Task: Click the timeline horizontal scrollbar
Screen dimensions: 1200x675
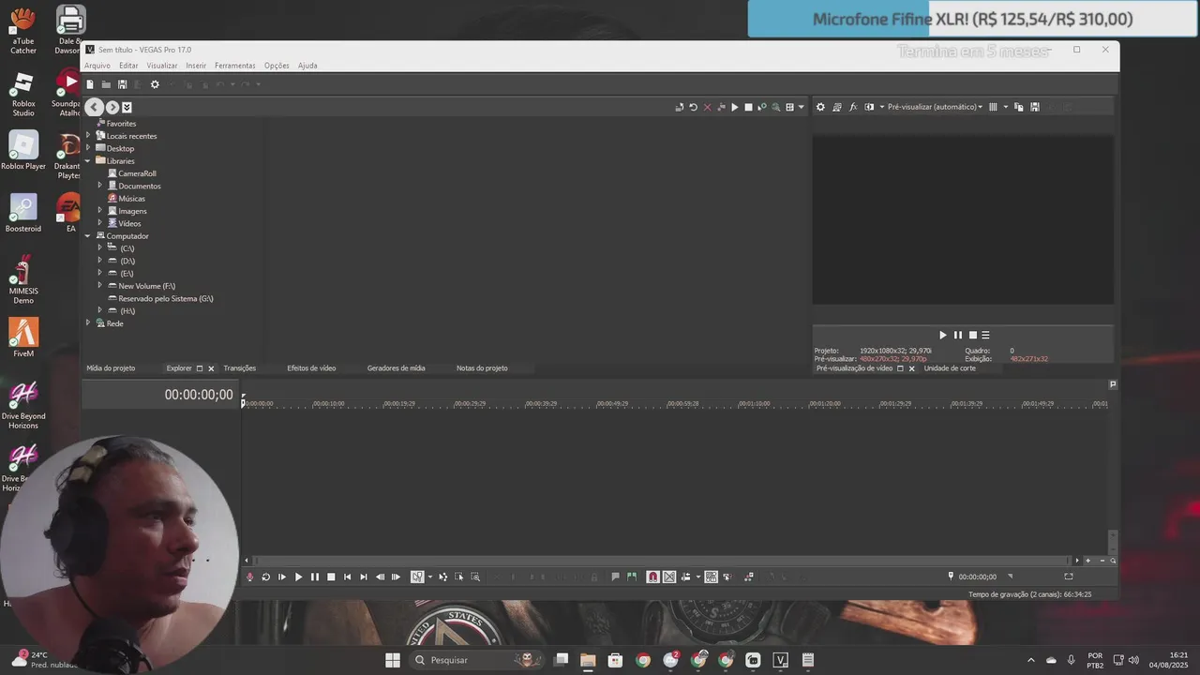Action: pyautogui.click(x=662, y=561)
